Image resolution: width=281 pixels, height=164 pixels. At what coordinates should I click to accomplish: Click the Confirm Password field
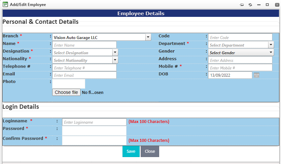[x=94, y=140]
